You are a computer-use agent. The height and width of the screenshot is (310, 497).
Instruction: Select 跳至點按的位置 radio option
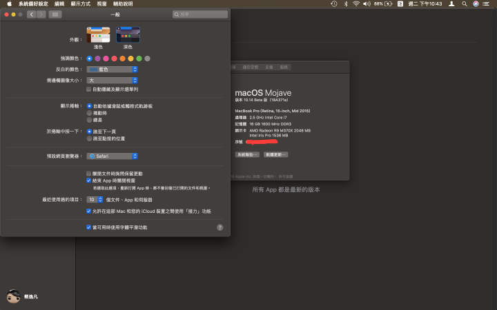pyautogui.click(x=89, y=138)
